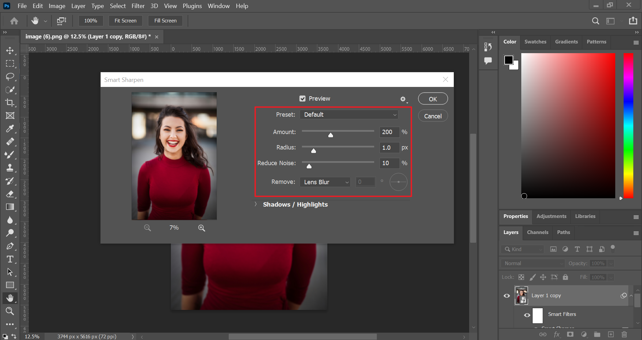Viewport: 642px width, 340px height.
Task: Select the Eyedropper tool
Action: click(10, 129)
